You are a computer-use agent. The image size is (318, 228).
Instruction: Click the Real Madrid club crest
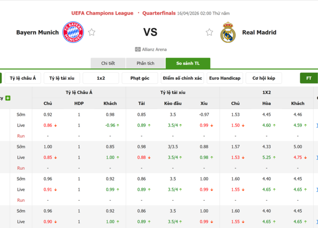[227, 32]
